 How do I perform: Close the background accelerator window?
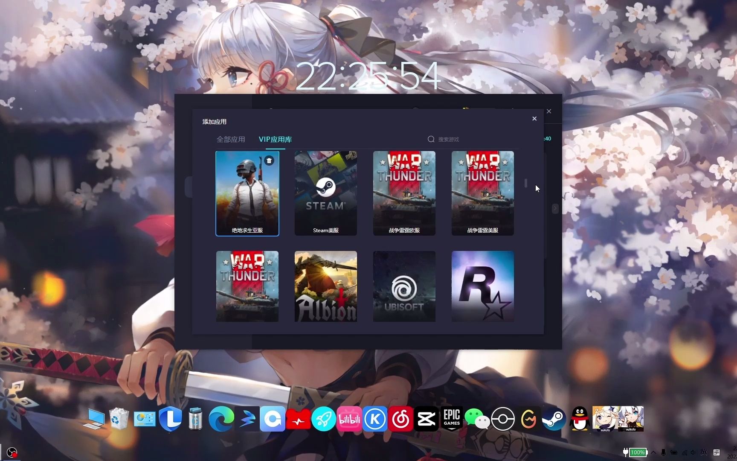point(549,111)
